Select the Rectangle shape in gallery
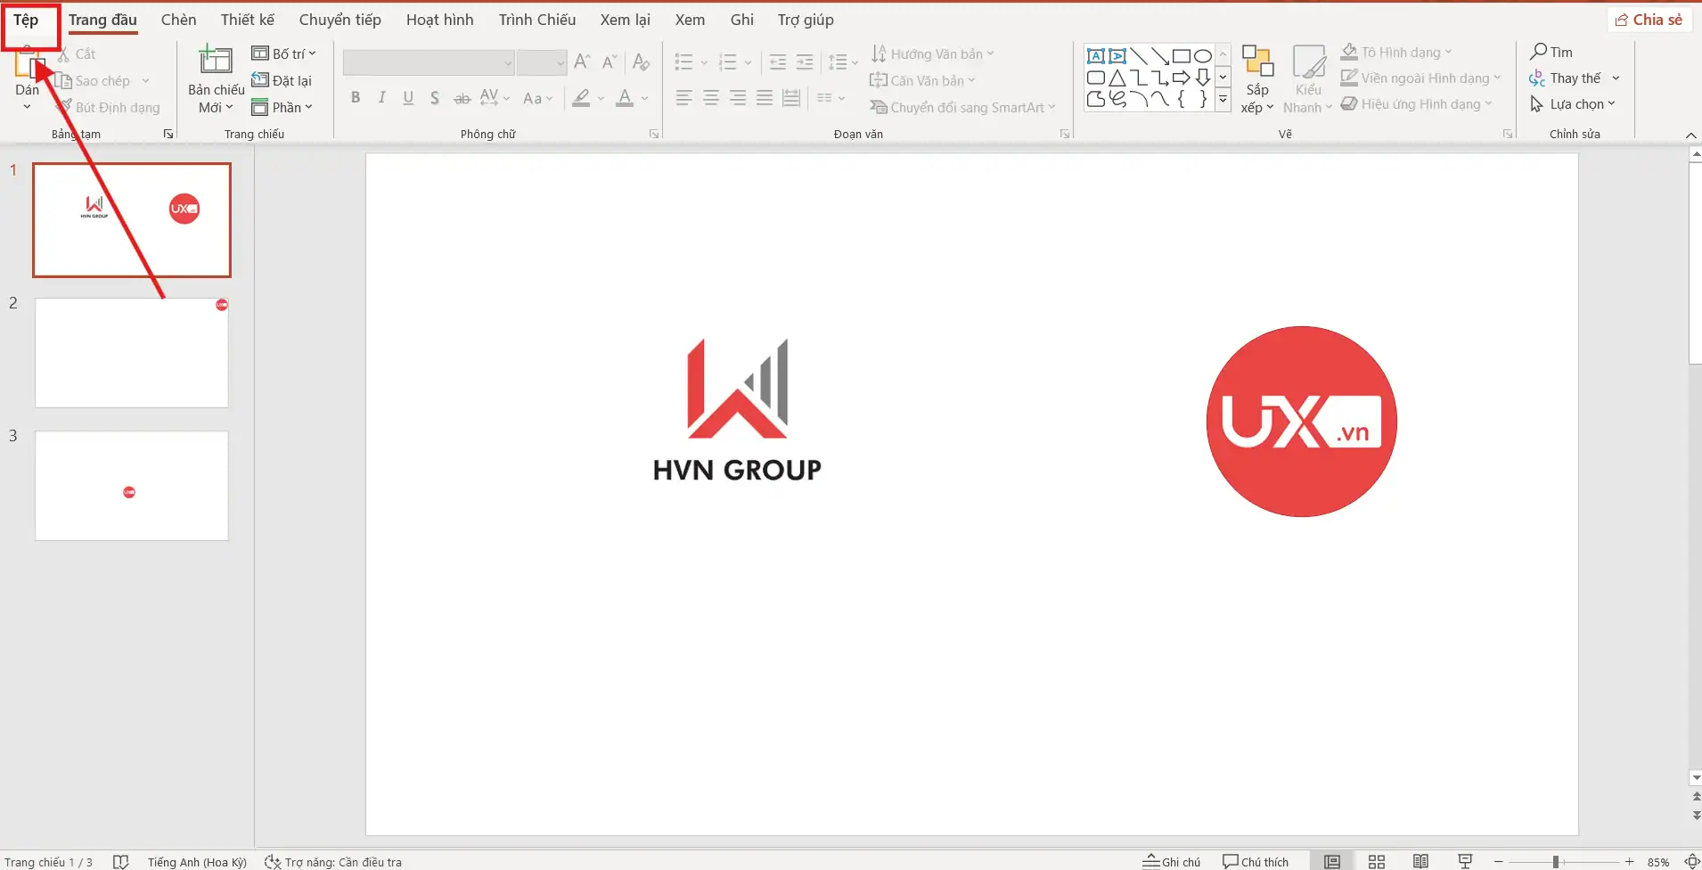 pos(1182,55)
